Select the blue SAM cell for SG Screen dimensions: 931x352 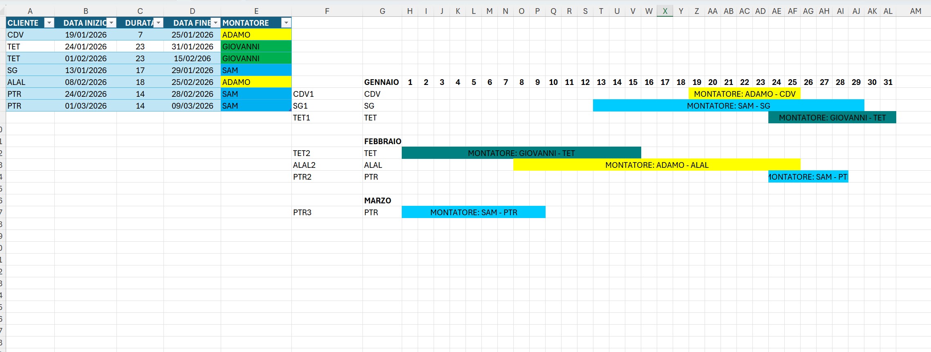256,70
